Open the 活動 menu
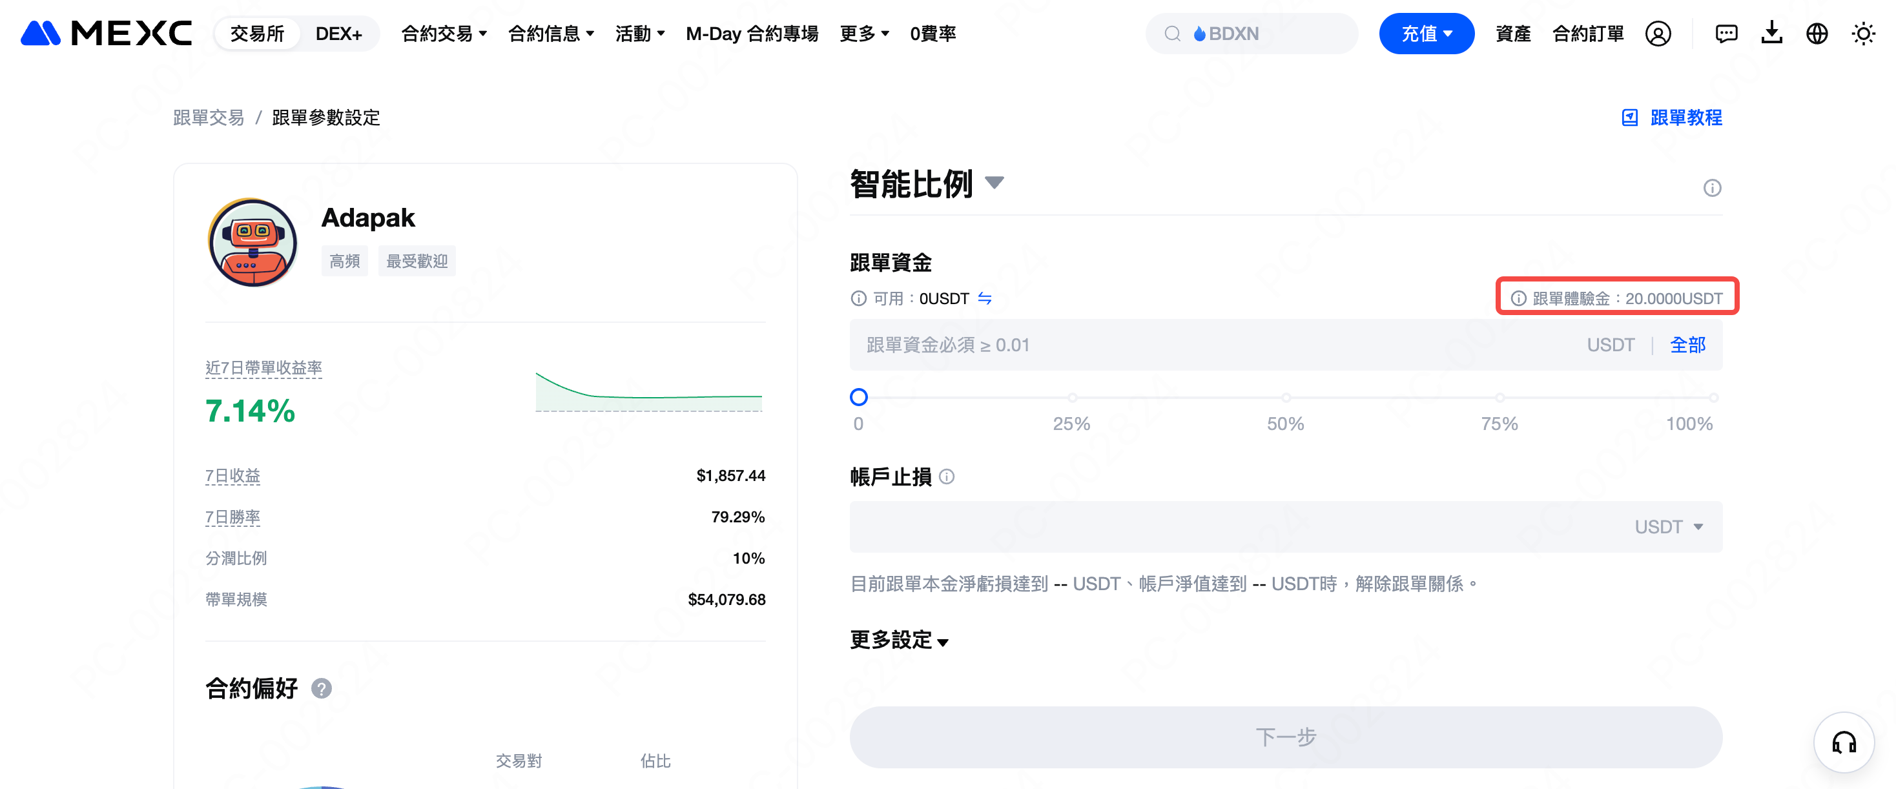The width and height of the screenshot is (1896, 789). point(639,34)
